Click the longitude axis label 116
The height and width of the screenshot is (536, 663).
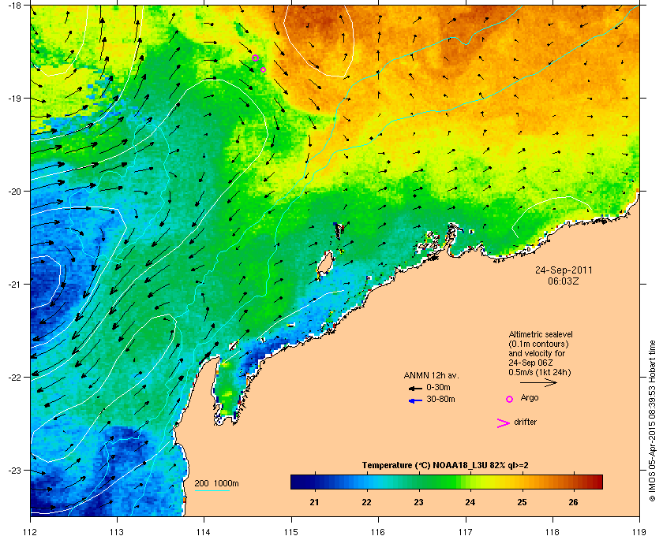[x=378, y=531]
